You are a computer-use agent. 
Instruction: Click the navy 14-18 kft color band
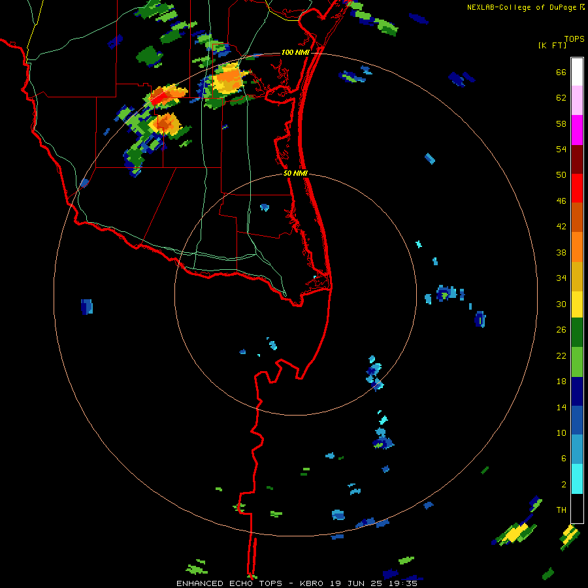[x=577, y=391]
